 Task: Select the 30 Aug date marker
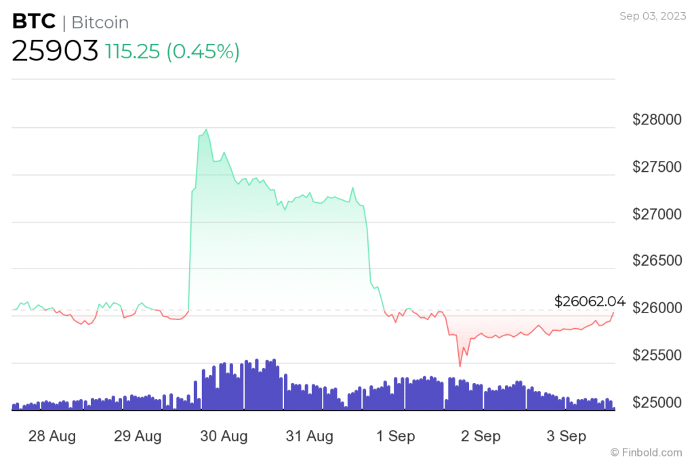coord(224,436)
